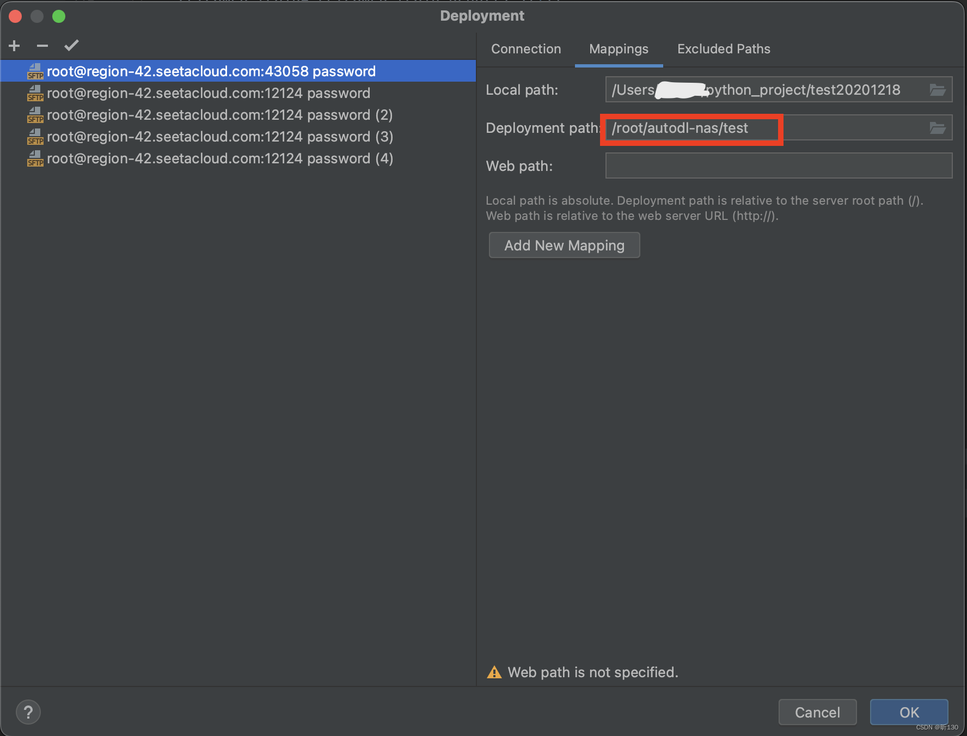The height and width of the screenshot is (736, 967).
Task: Click inside the Web path field
Action: [x=778, y=165]
